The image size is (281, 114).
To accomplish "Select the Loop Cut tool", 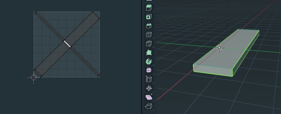I will tap(149, 35).
